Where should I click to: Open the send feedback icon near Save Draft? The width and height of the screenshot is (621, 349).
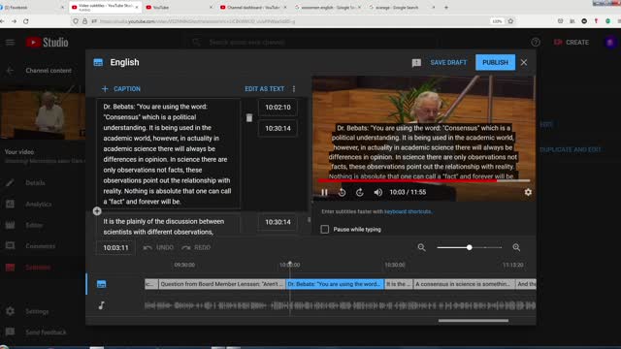(416, 62)
